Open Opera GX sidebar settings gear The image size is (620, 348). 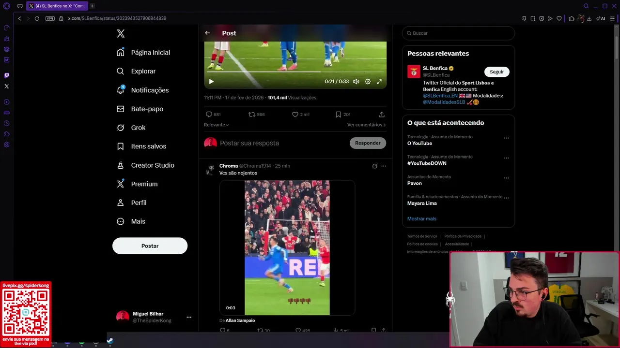click(x=6, y=145)
